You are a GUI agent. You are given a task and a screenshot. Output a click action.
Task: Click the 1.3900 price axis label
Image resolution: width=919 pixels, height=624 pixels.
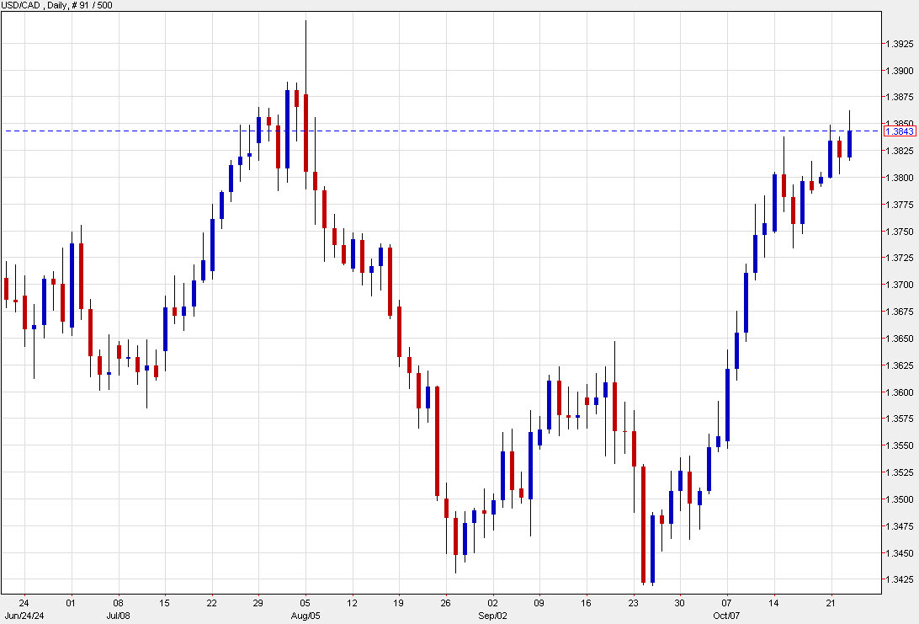(899, 71)
